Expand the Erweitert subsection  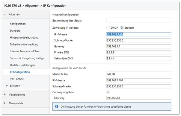point(7,86)
